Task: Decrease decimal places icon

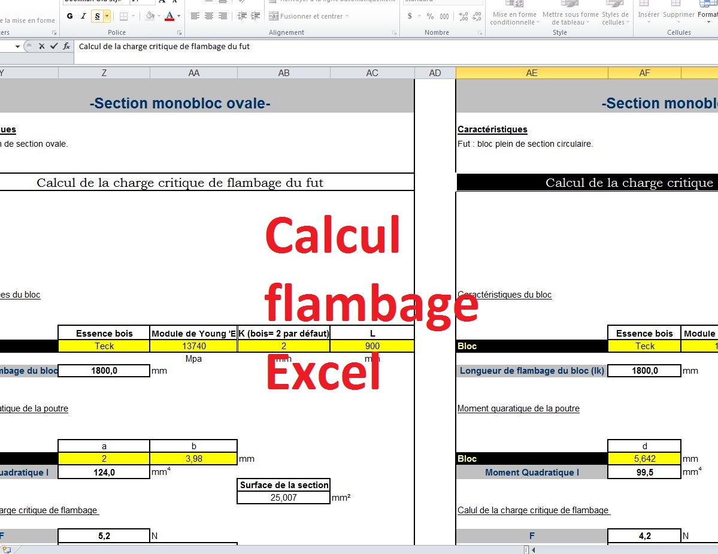Action: click(x=477, y=16)
